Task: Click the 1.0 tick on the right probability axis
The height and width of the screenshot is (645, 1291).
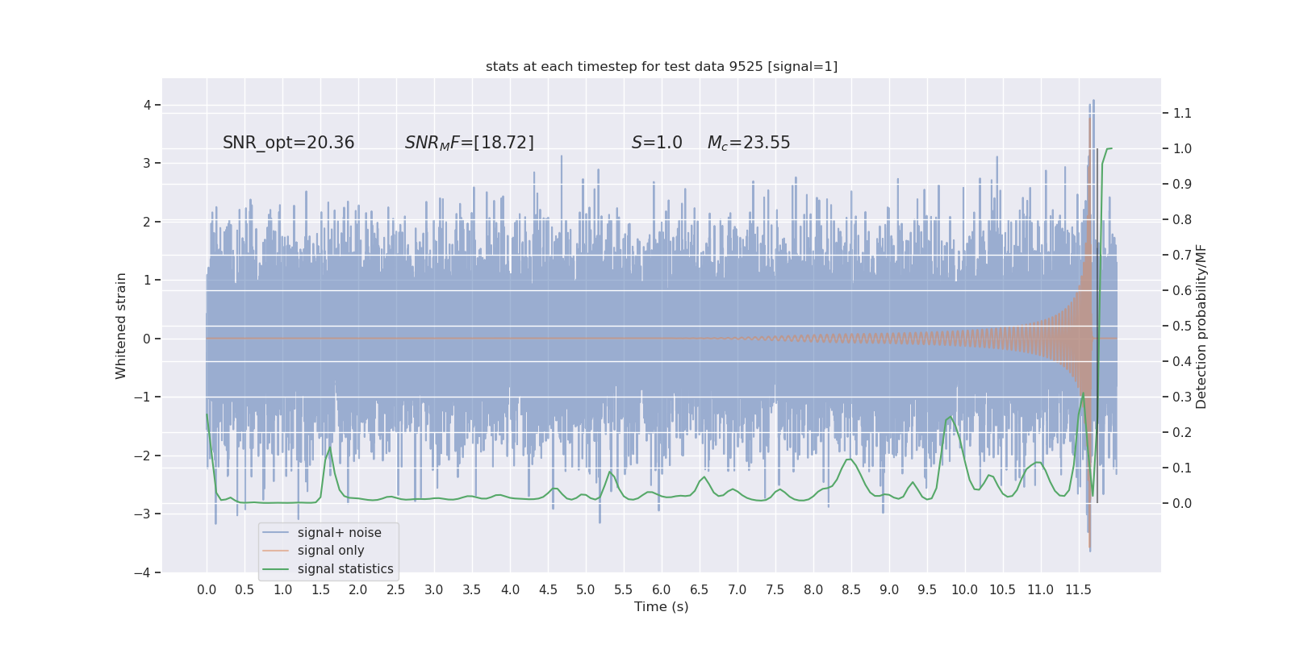Action: [1182, 148]
